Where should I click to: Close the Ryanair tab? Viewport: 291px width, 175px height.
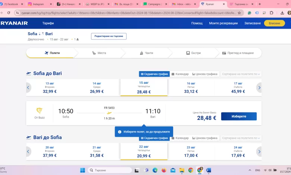[x=224, y=4]
